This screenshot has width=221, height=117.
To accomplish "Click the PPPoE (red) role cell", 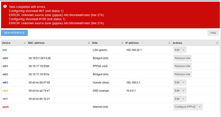I will tap(100, 66).
